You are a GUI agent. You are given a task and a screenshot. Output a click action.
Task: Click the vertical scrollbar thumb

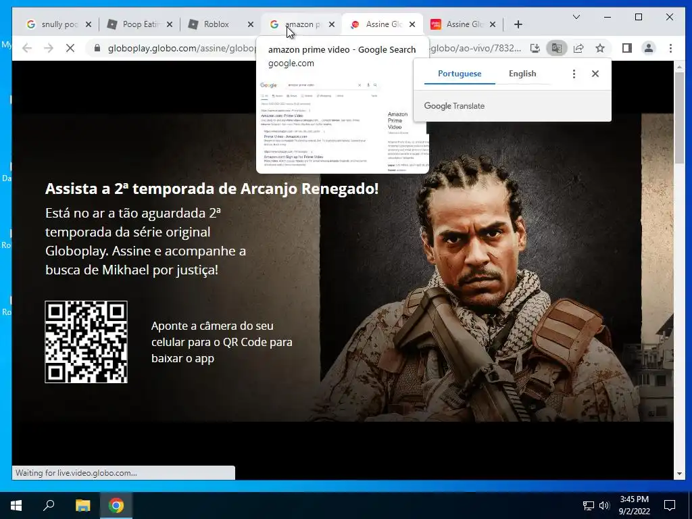[x=679, y=118]
